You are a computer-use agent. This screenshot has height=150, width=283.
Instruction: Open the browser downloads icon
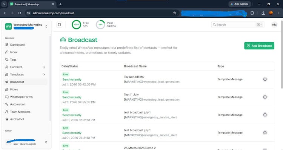pos(263,13)
